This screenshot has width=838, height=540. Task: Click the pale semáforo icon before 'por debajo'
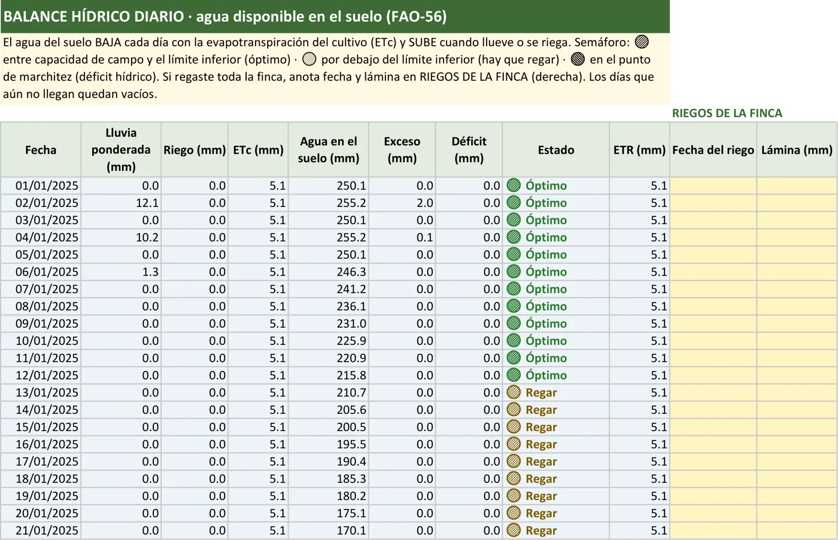point(309,59)
